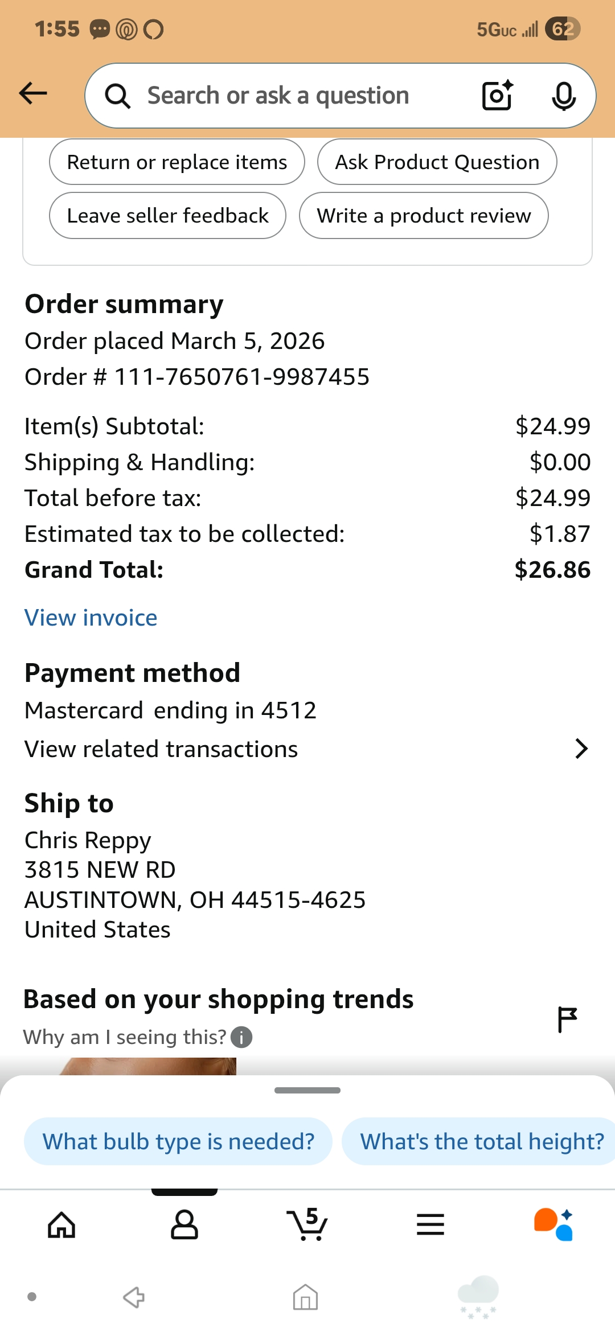Tap Leave seller feedback button
Image resolution: width=615 pixels, height=1332 pixels.
tap(167, 216)
